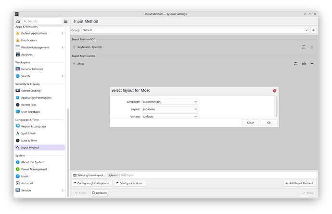Open the Autostart settings page
The height and width of the screenshot is (214, 332).
pyautogui.click(x=39, y=183)
